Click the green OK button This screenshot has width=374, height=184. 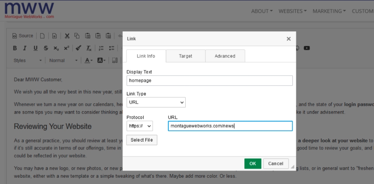pos(252,164)
